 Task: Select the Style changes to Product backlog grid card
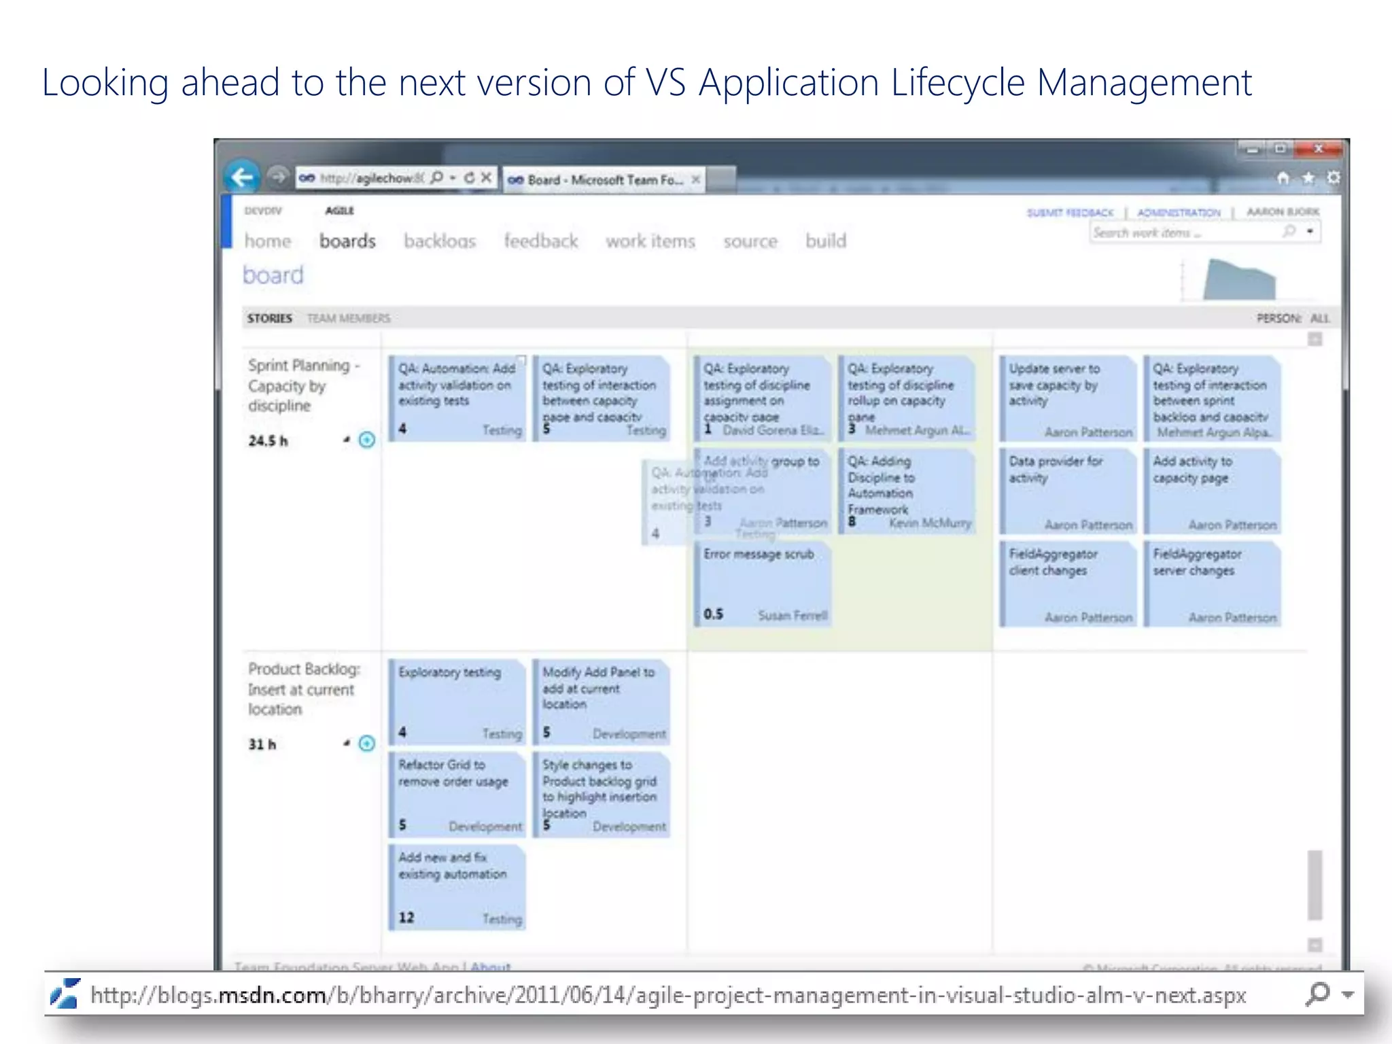[x=602, y=794]
